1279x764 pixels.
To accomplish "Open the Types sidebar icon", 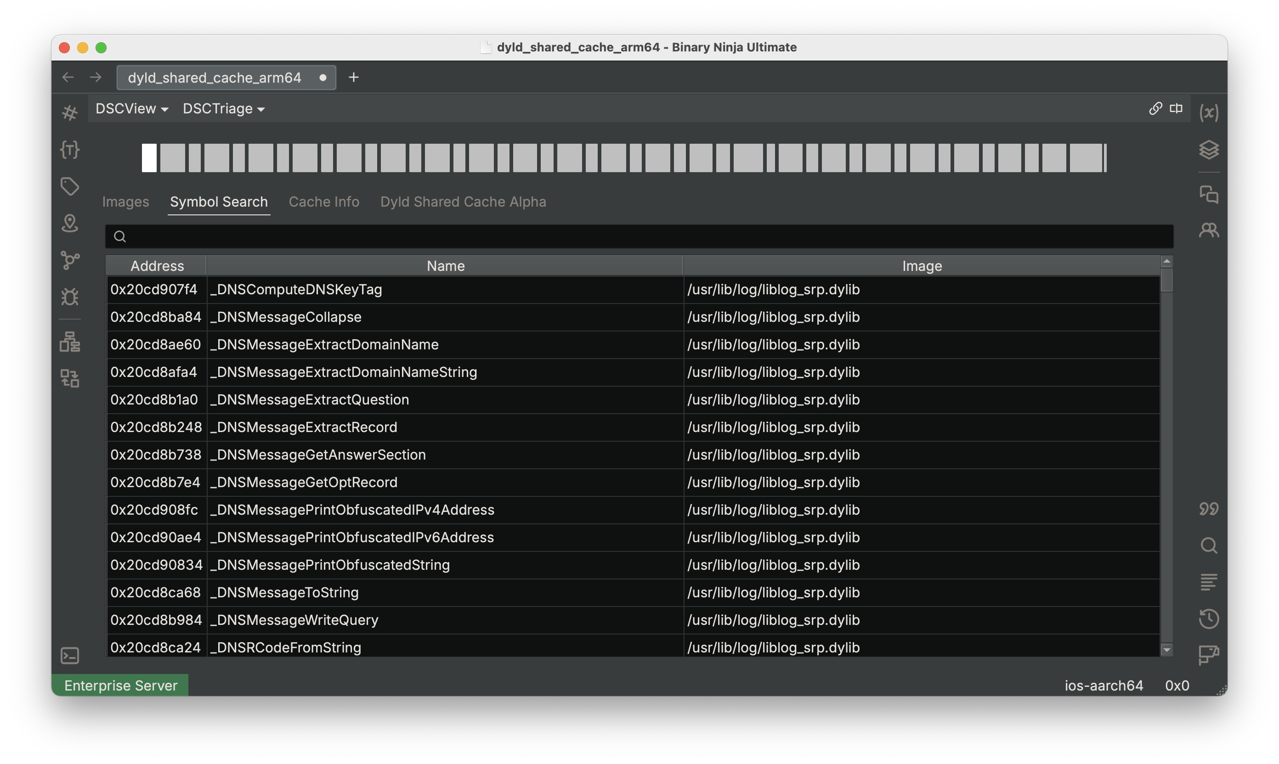I will (69, 150).
